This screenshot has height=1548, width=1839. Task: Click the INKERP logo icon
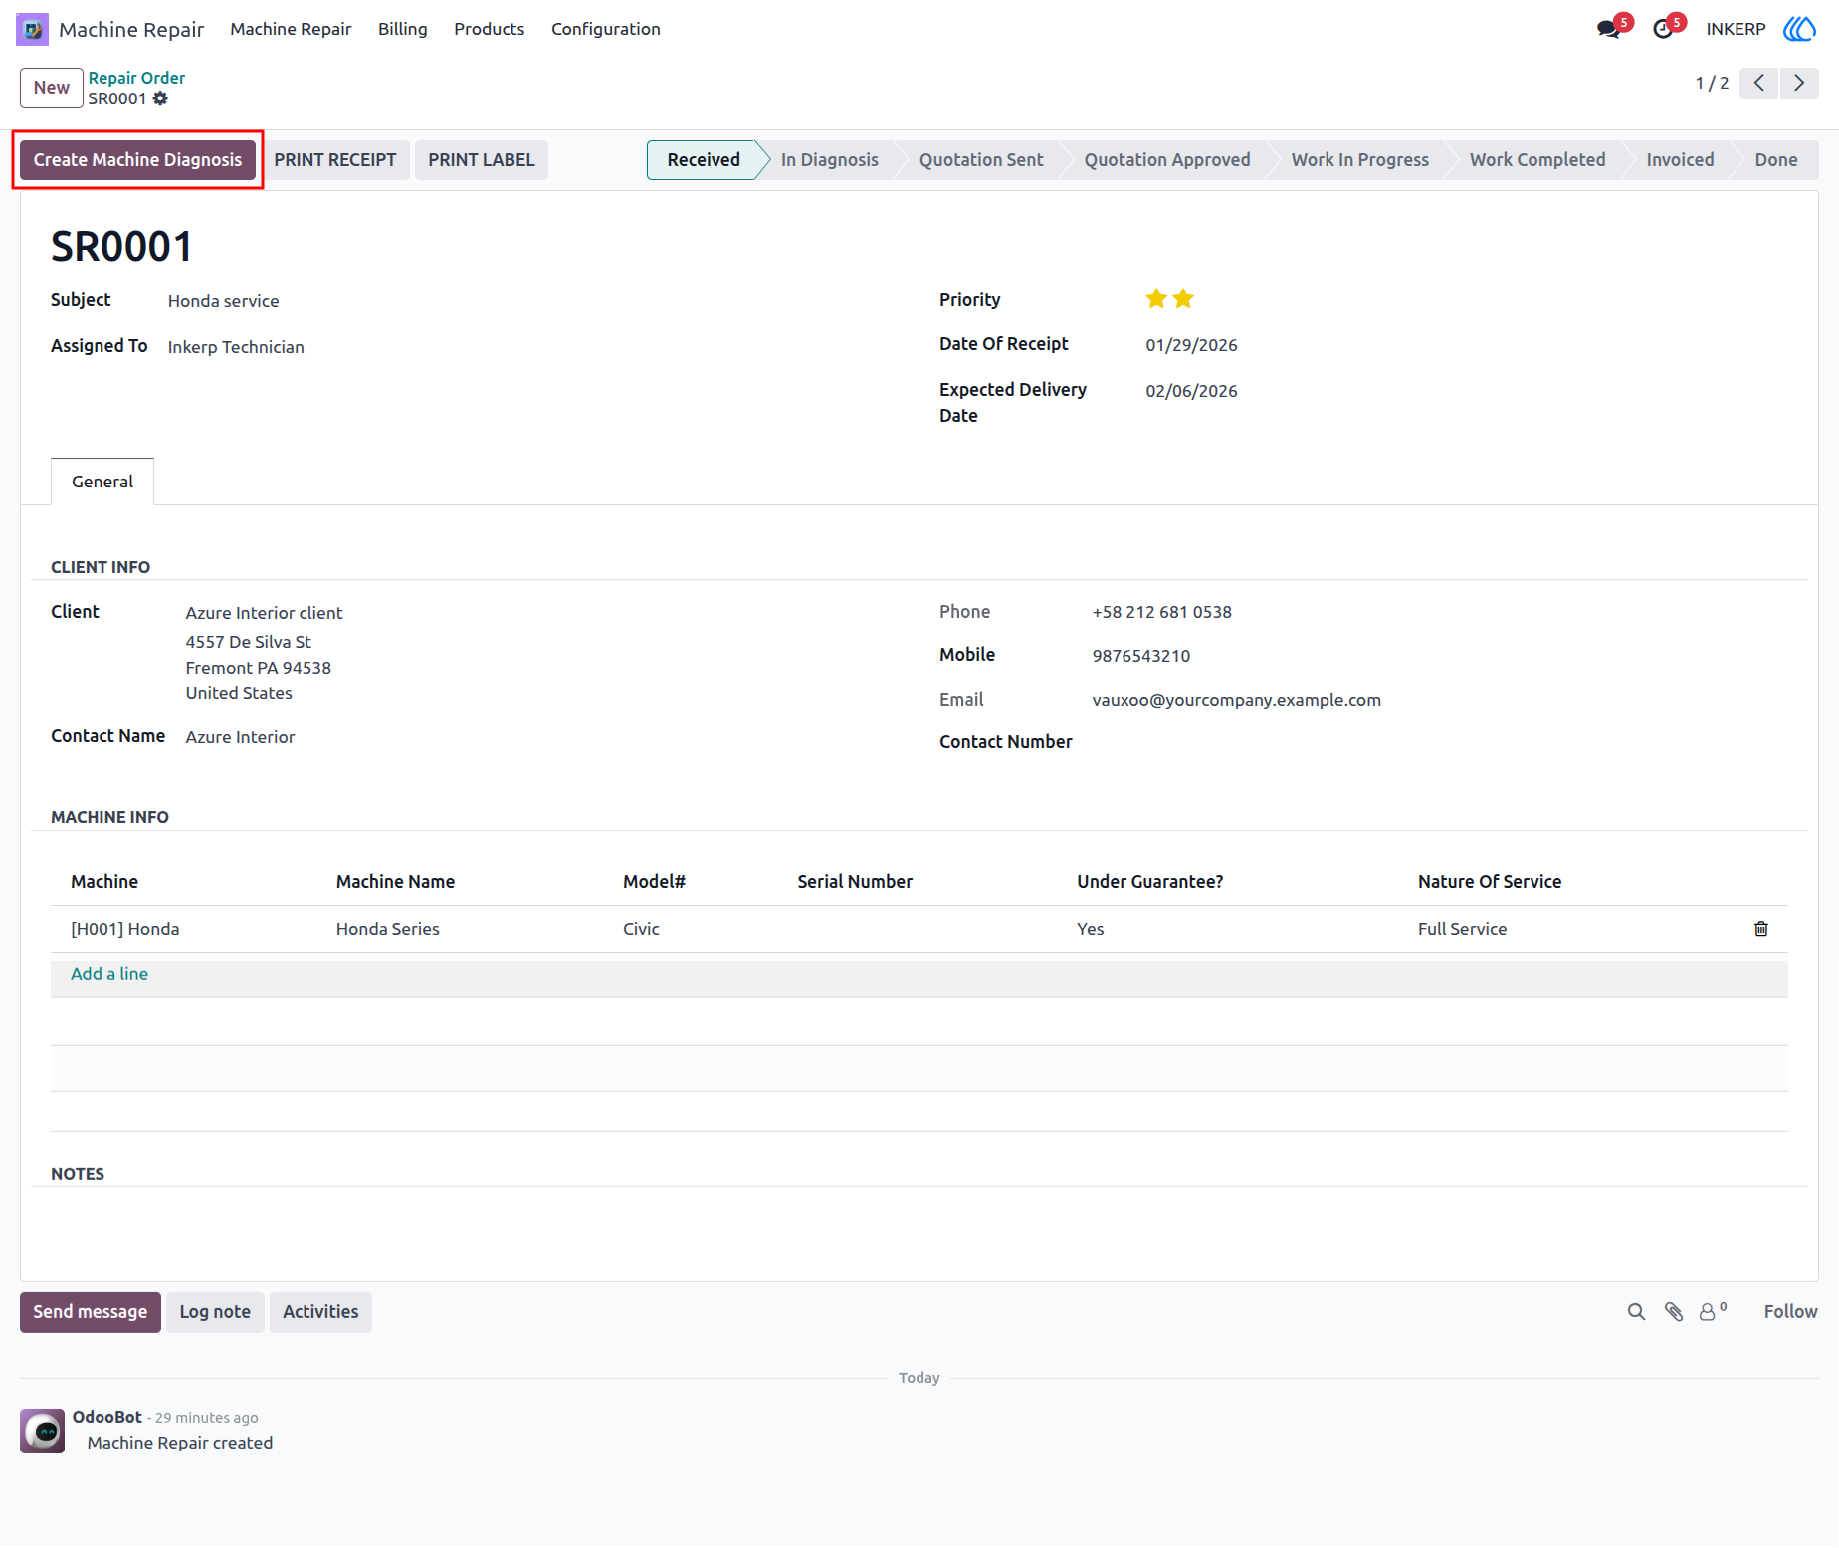tap(1799, 29)
